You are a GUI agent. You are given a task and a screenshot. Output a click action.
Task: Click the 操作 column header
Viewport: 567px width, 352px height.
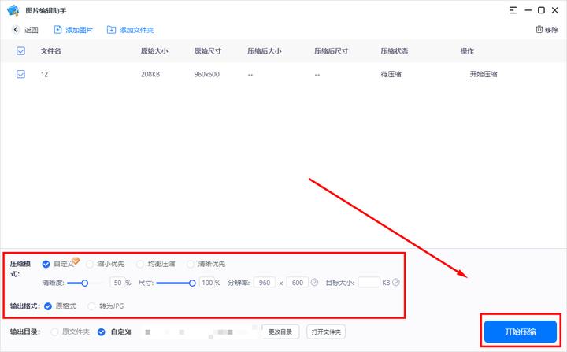coord(467,51)
